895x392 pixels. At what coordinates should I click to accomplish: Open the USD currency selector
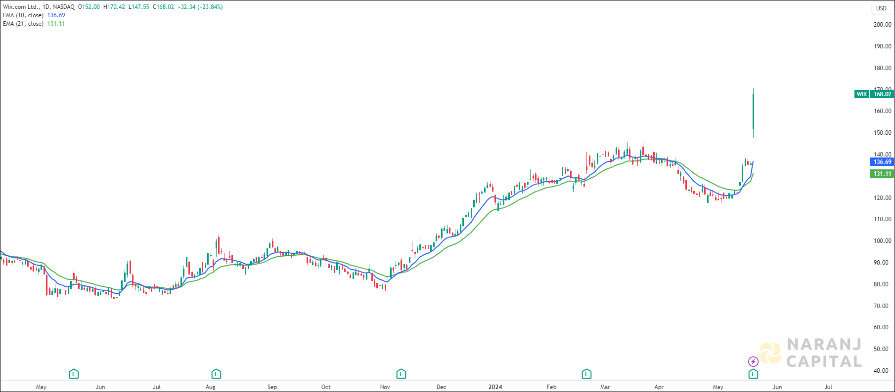882,8
